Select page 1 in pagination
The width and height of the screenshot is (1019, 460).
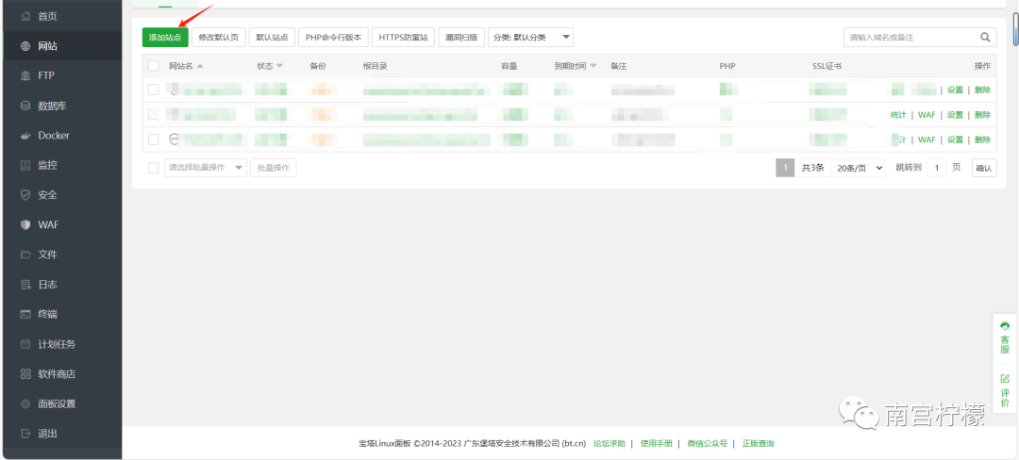(785, 168)
